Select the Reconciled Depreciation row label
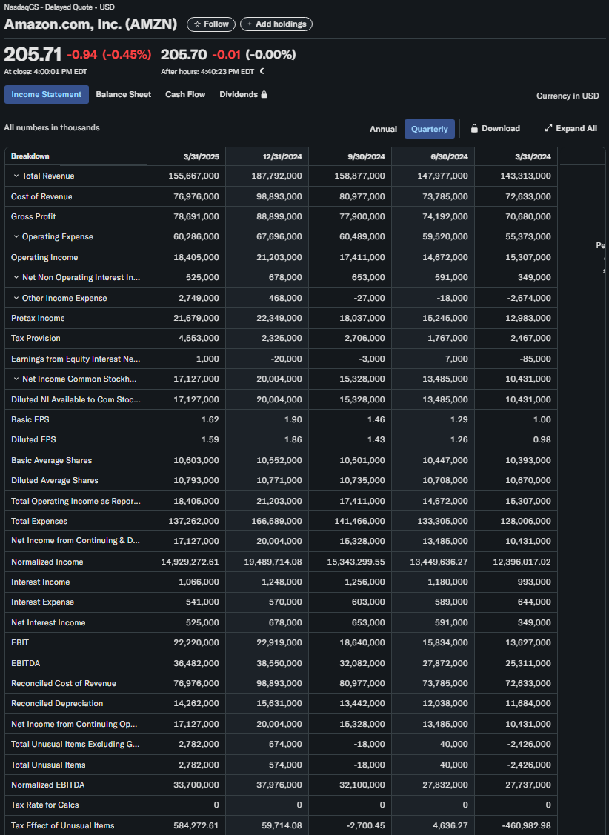 coord(58,703)
